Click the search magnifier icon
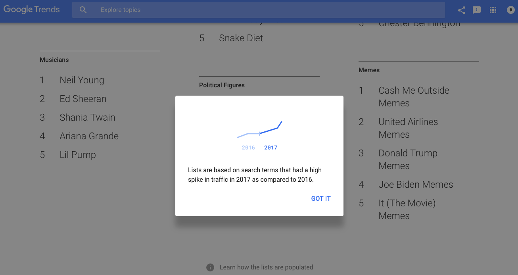The width and height of the screenshot is (518, 275). [83, 10]
